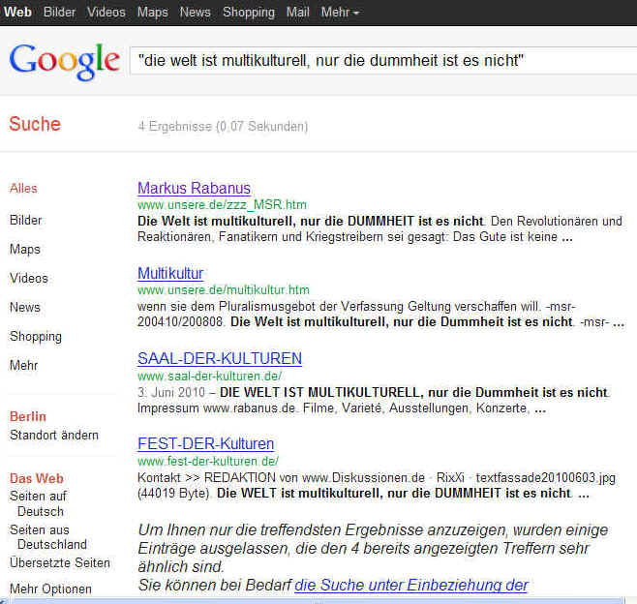Click the www.fest-der-kulturen.de/ URL text
This screenshot has width=637, height=604.
[x=208, y=461]
